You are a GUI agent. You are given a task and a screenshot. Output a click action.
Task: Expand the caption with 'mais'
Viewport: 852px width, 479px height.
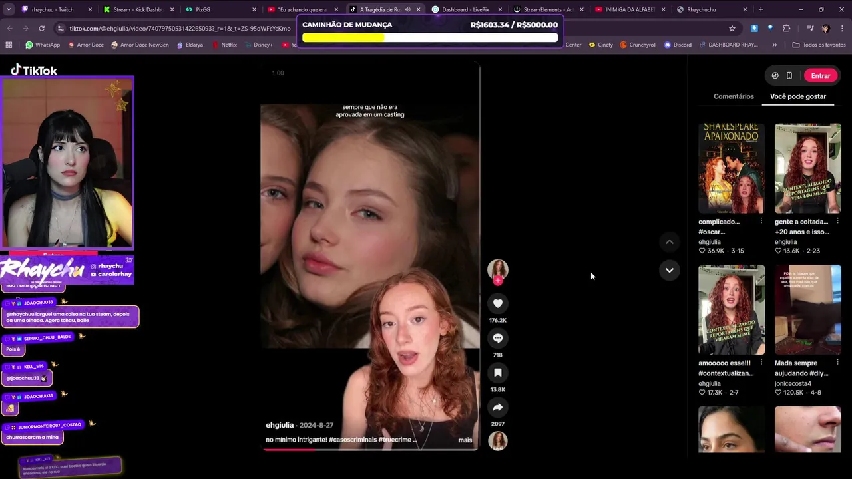(x=465, y=440)
